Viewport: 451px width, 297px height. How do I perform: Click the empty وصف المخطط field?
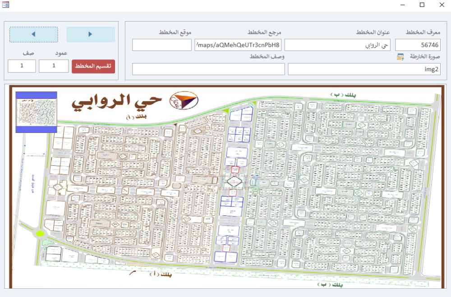pos(208,69)
